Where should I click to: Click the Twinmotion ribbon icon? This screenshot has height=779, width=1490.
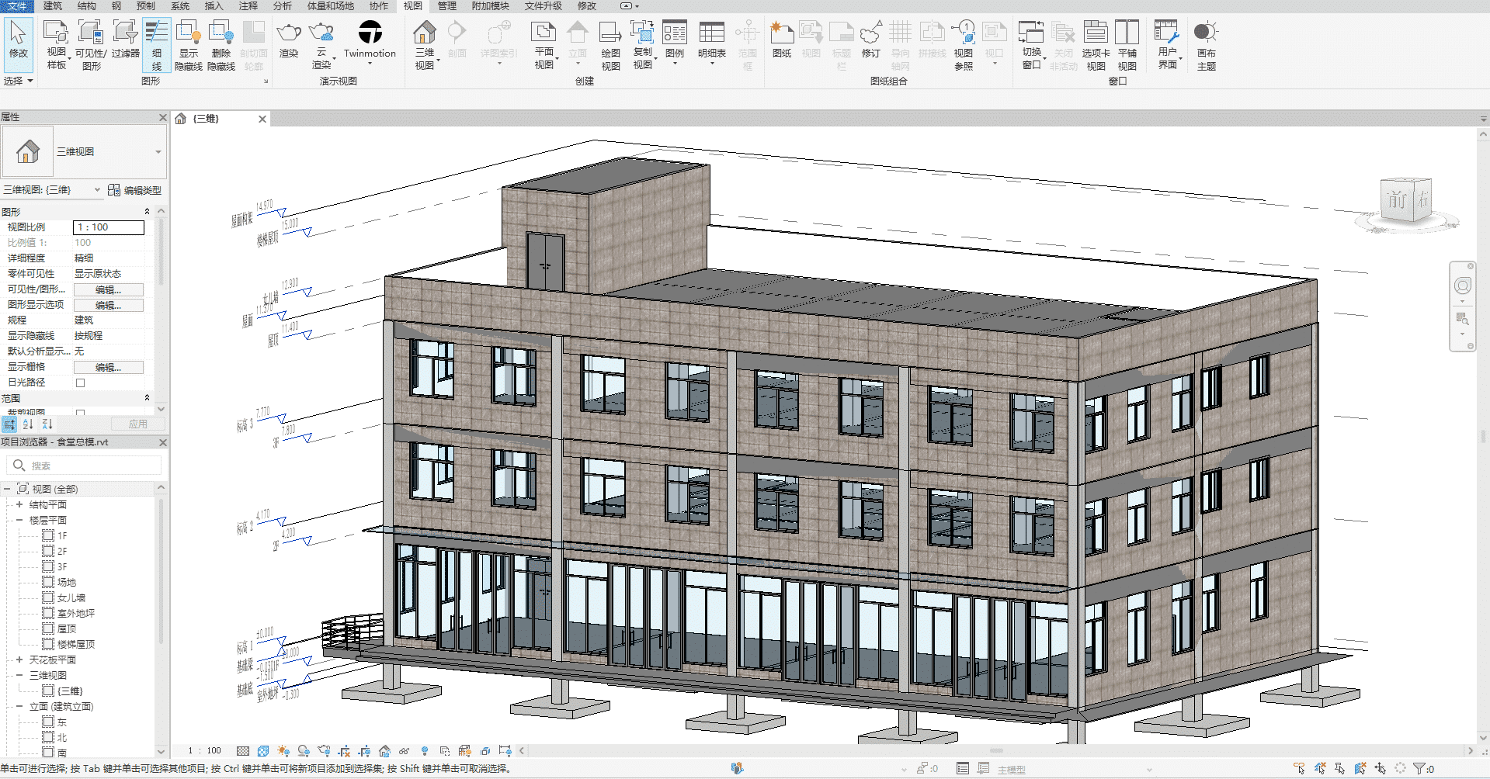(x=370, y=33)
